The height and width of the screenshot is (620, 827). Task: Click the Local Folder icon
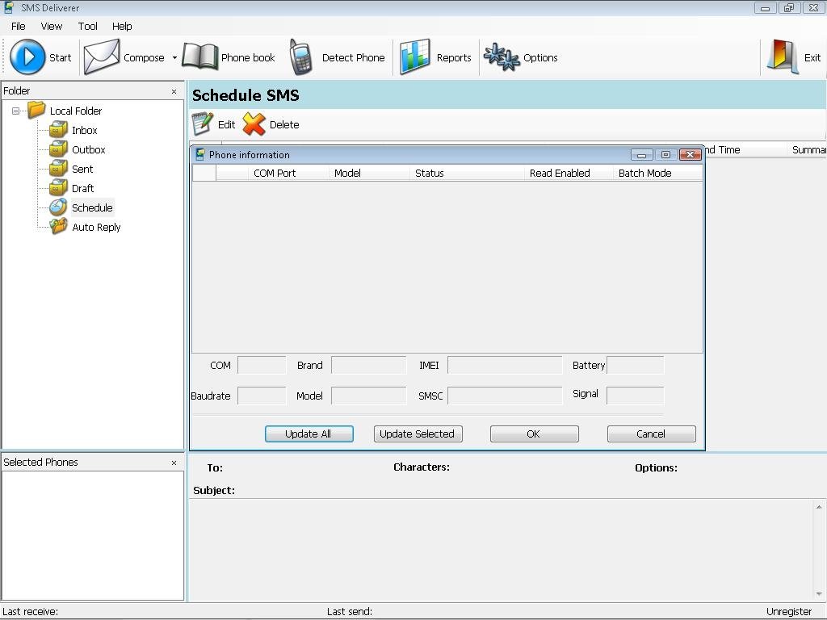click(x=36, y=110)
